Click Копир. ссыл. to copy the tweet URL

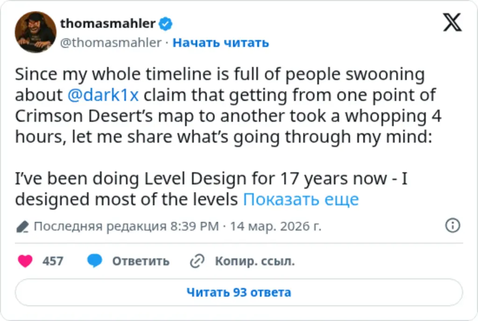pyautogui.click(x=254, y=261)
